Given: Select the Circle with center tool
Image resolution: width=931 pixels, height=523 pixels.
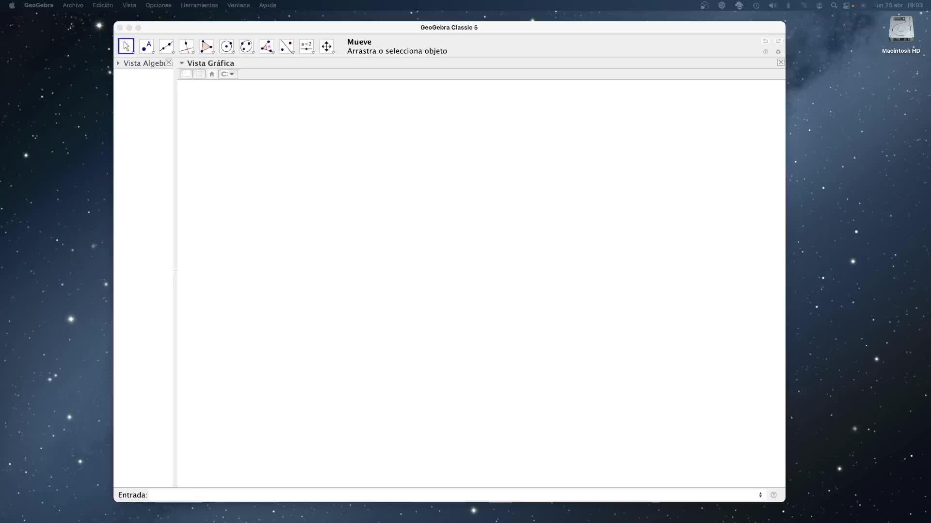Looking at the screenshot, I should pyautogui.click(x=226, y=46).
